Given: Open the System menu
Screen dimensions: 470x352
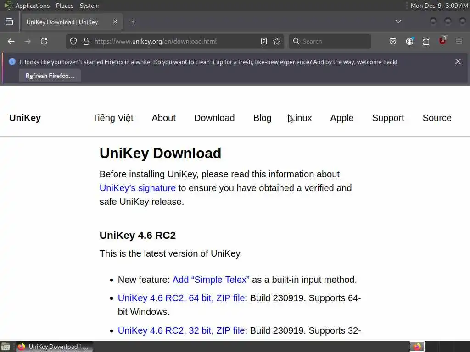Looking at the screenshot, I should (x=90, y=5).
